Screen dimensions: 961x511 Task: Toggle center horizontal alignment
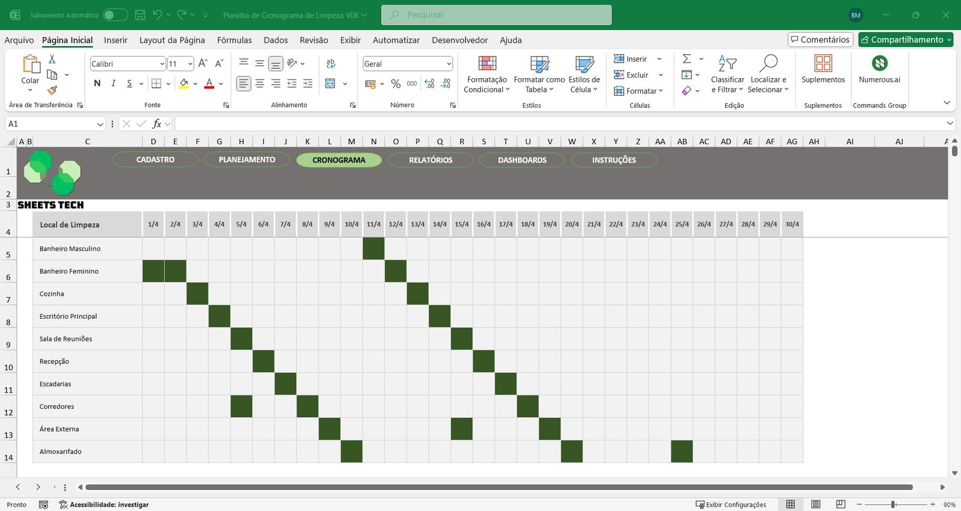click(x=259, y=84)
